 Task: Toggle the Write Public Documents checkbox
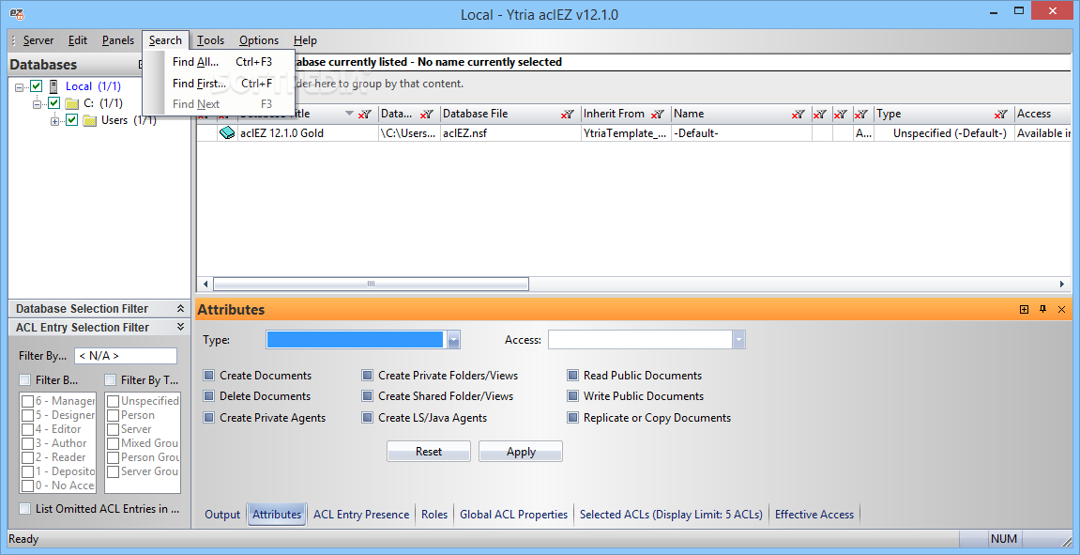tap(572, 396)
